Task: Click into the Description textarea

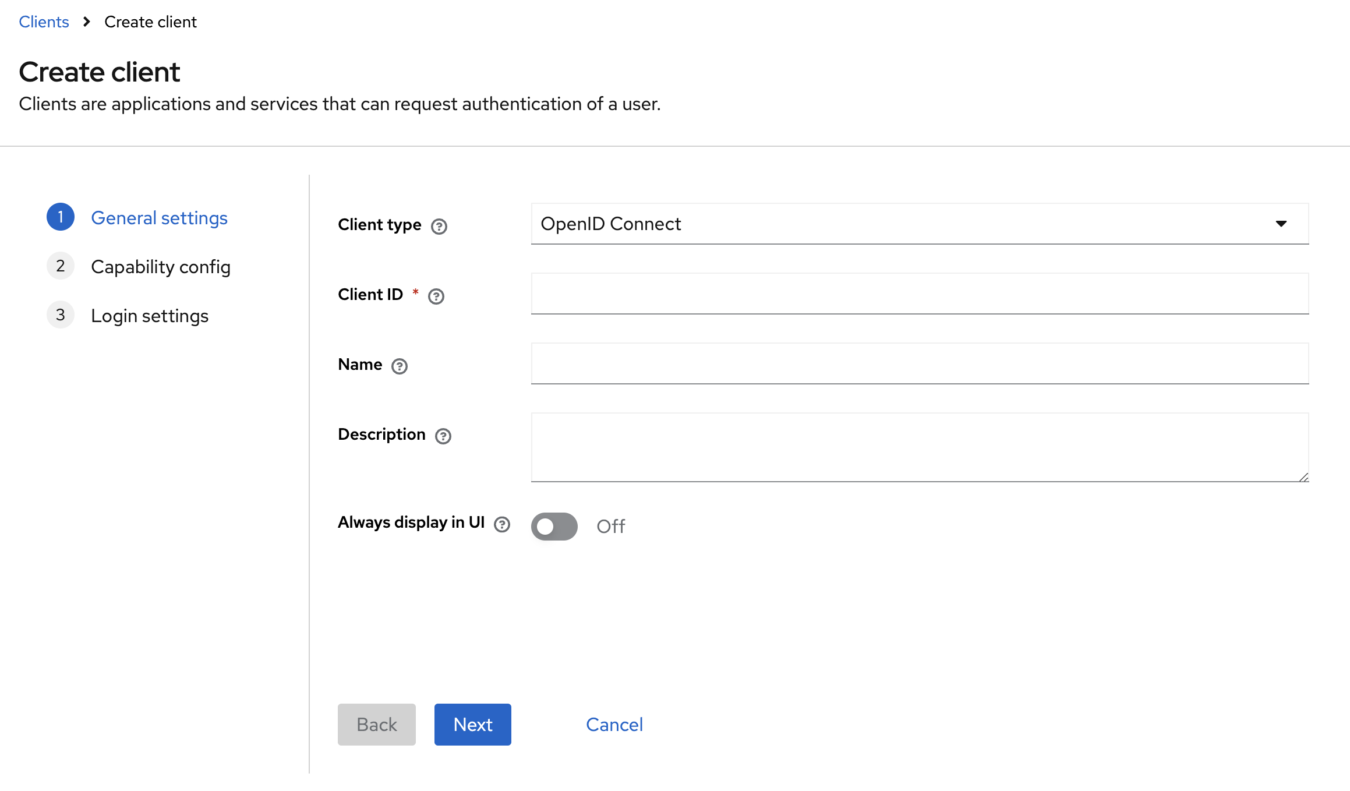Action: [919, 447]
